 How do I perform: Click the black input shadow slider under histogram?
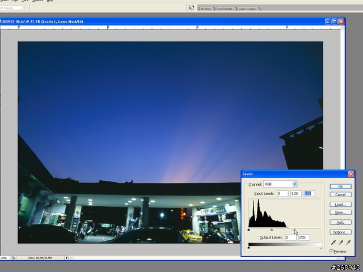pos(248,229)
